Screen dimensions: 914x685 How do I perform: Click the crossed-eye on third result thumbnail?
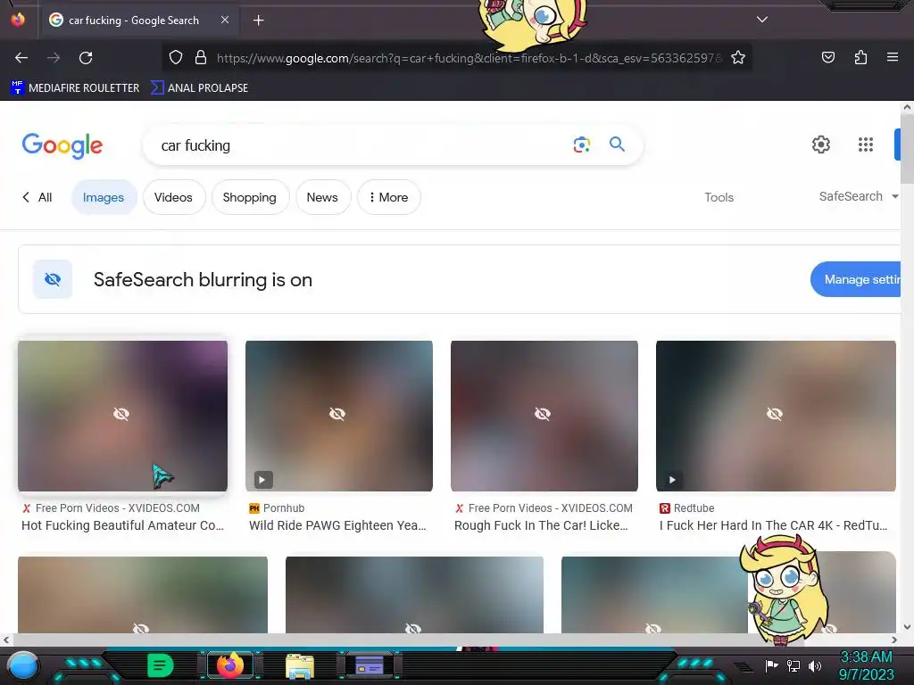(x=543, y=414)
